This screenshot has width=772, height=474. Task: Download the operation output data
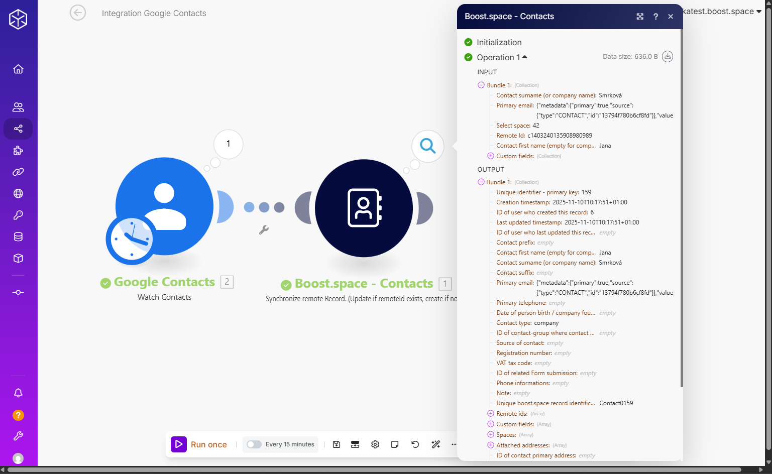click(668, 57)
